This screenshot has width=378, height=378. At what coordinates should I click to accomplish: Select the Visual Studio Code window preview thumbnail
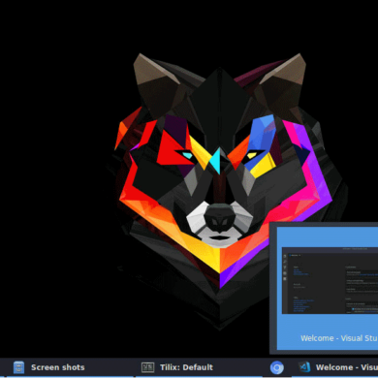click(330, 280)
